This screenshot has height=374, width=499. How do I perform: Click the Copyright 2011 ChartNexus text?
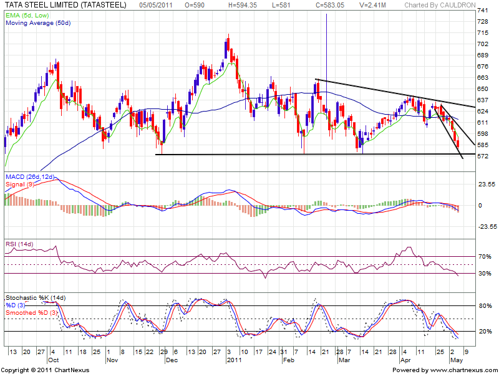pyautogui.click(x=46, y=370)
